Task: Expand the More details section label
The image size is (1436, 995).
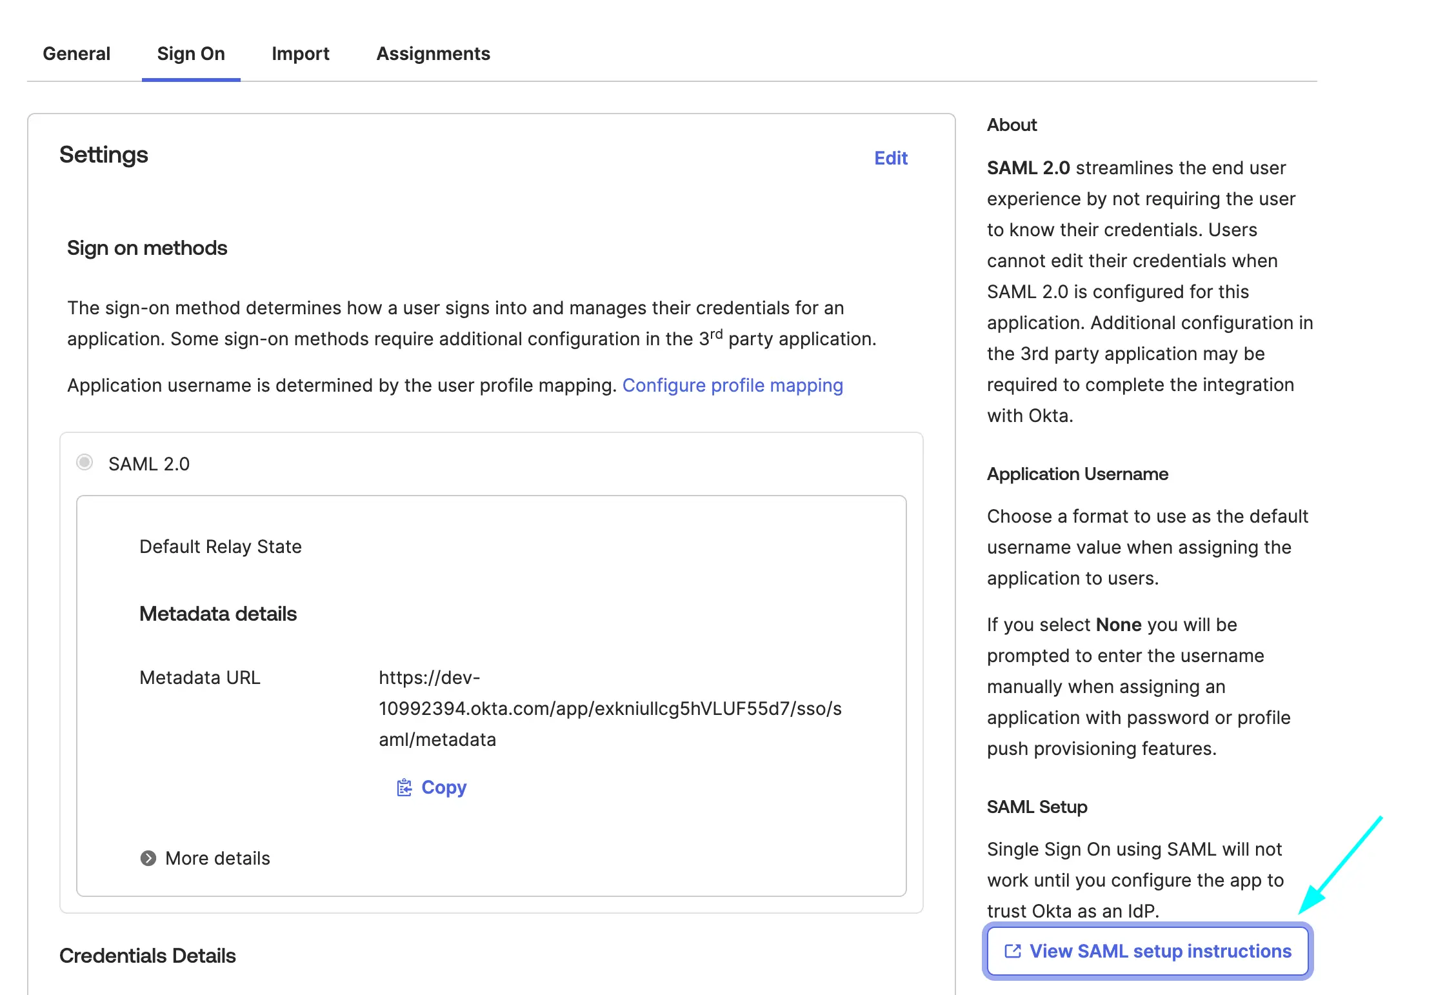Action: point(217,858)
